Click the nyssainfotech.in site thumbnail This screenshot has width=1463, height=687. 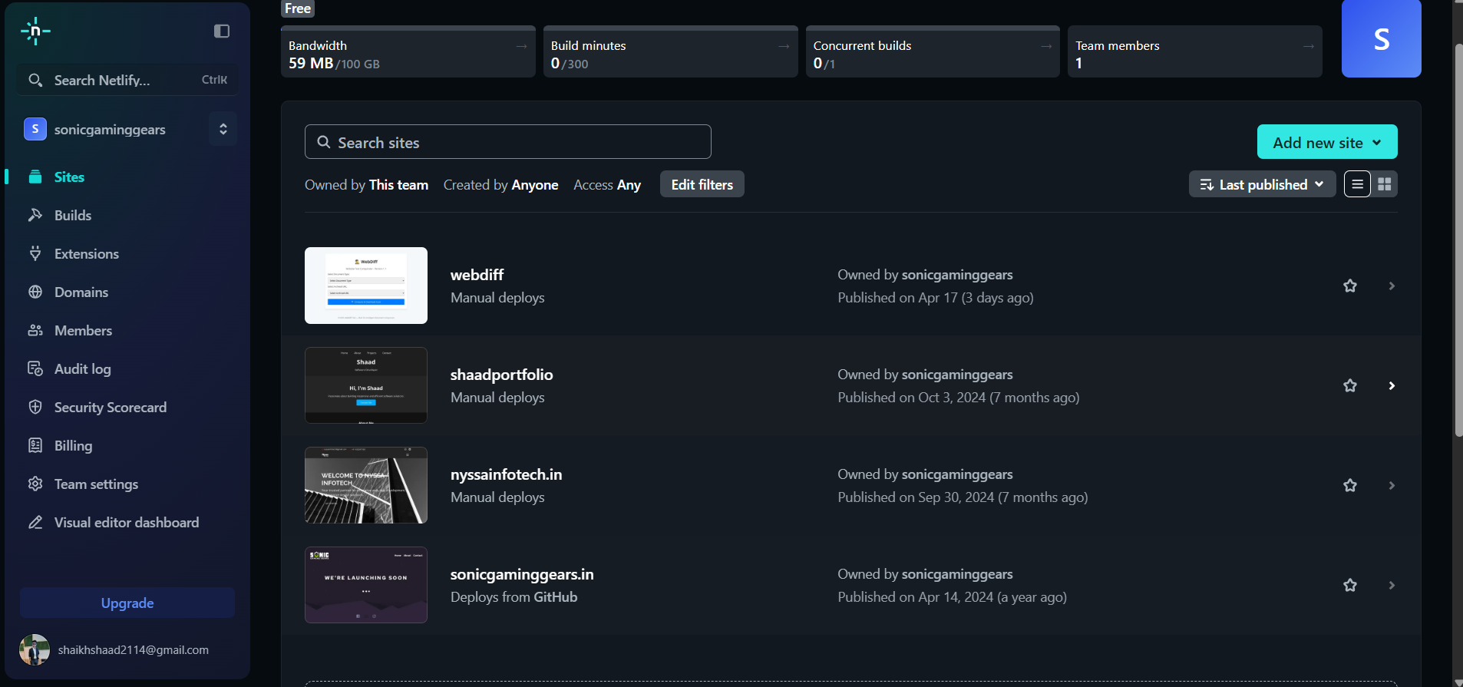pyautogui.click(x=366, y=485)
